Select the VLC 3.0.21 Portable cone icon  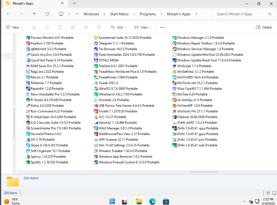point(96,117)
